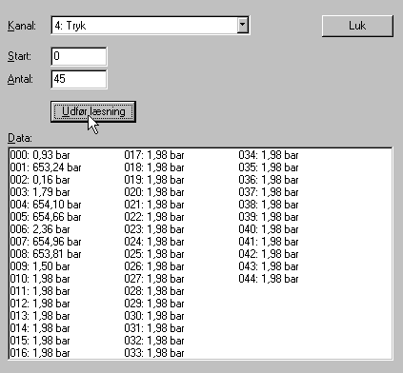Screen dimensions: 403x373
Task: Select data row '001: 653,24 bar'
Action: pos(46,167)
